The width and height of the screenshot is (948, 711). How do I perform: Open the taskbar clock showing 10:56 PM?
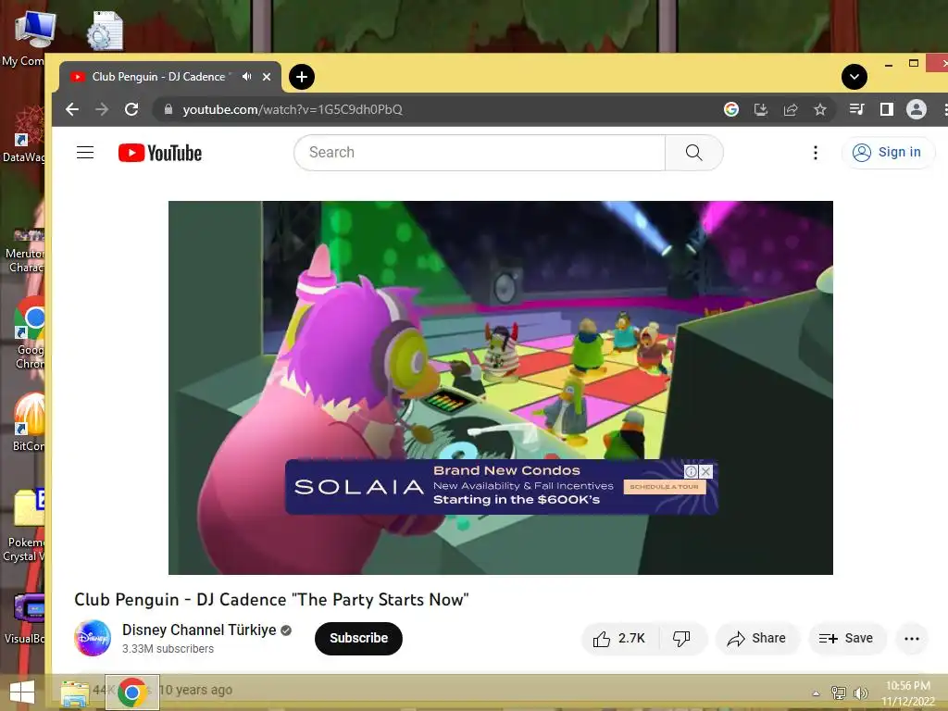pyautogui.click(x=908, y=693)
